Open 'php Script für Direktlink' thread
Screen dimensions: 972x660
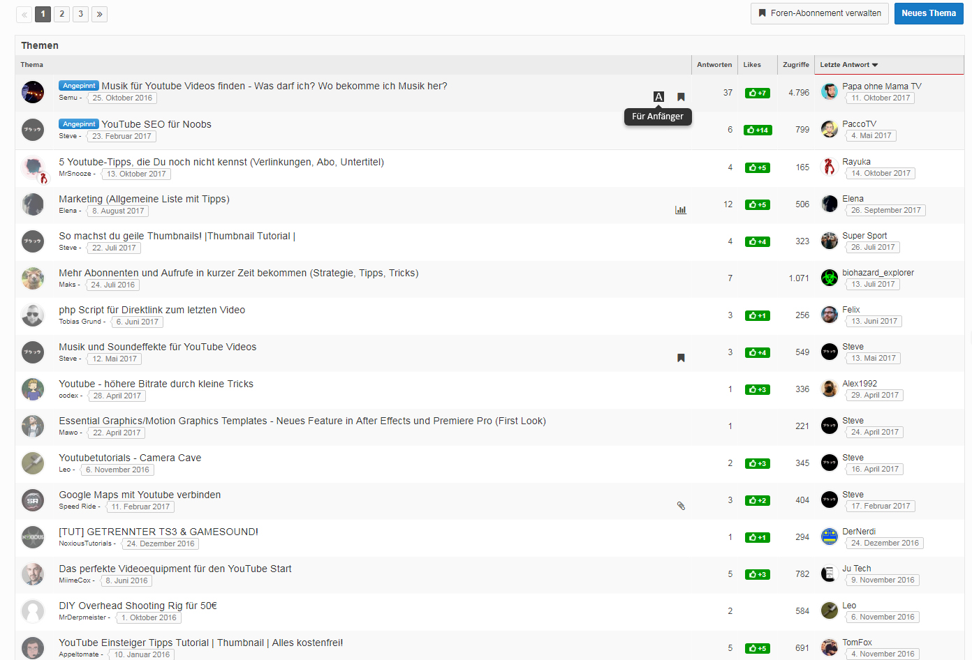coord(152,310)
